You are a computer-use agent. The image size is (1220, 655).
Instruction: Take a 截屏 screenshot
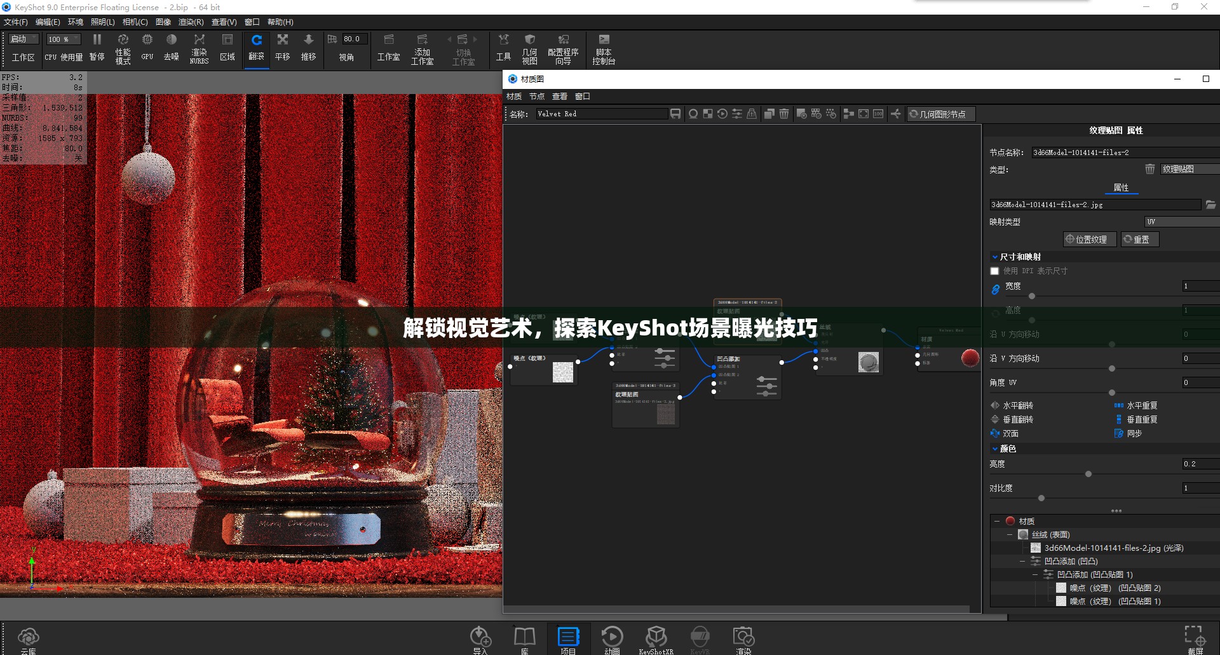(x=1195, y=640)
